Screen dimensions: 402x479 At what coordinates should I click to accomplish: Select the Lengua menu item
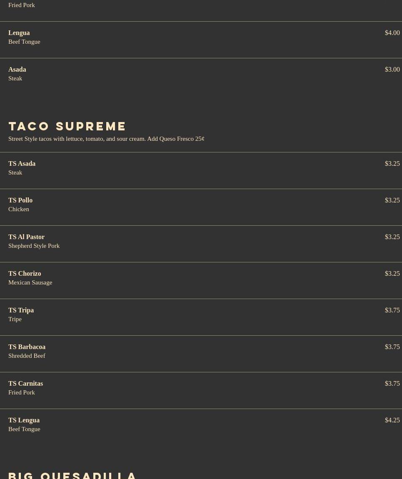201,40
